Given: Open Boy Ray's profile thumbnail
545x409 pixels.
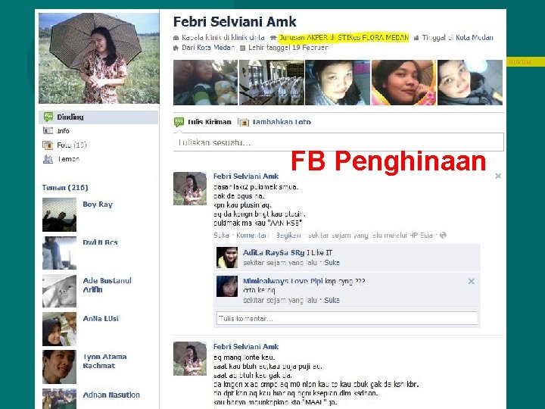Looking at the screenshot, I should 60,215.
